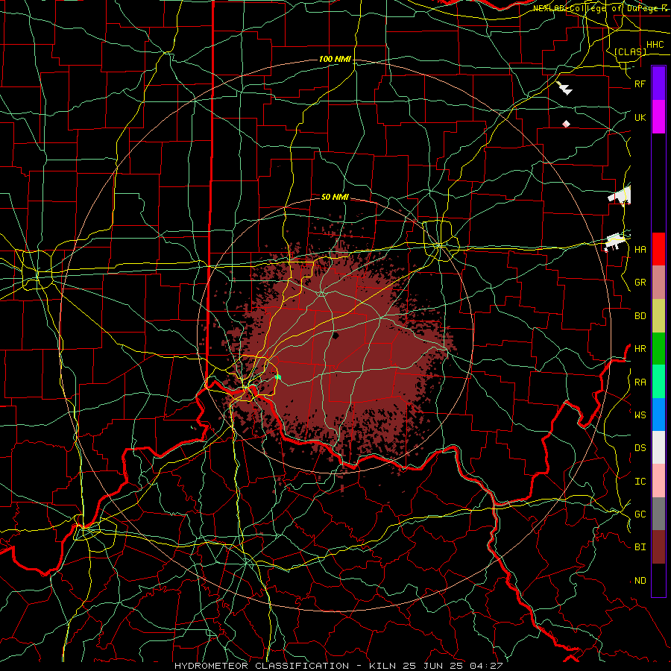Screen dimensions: 671x671
Task: Click the BD yellow legend swatch
Action: tap(658, 315)
